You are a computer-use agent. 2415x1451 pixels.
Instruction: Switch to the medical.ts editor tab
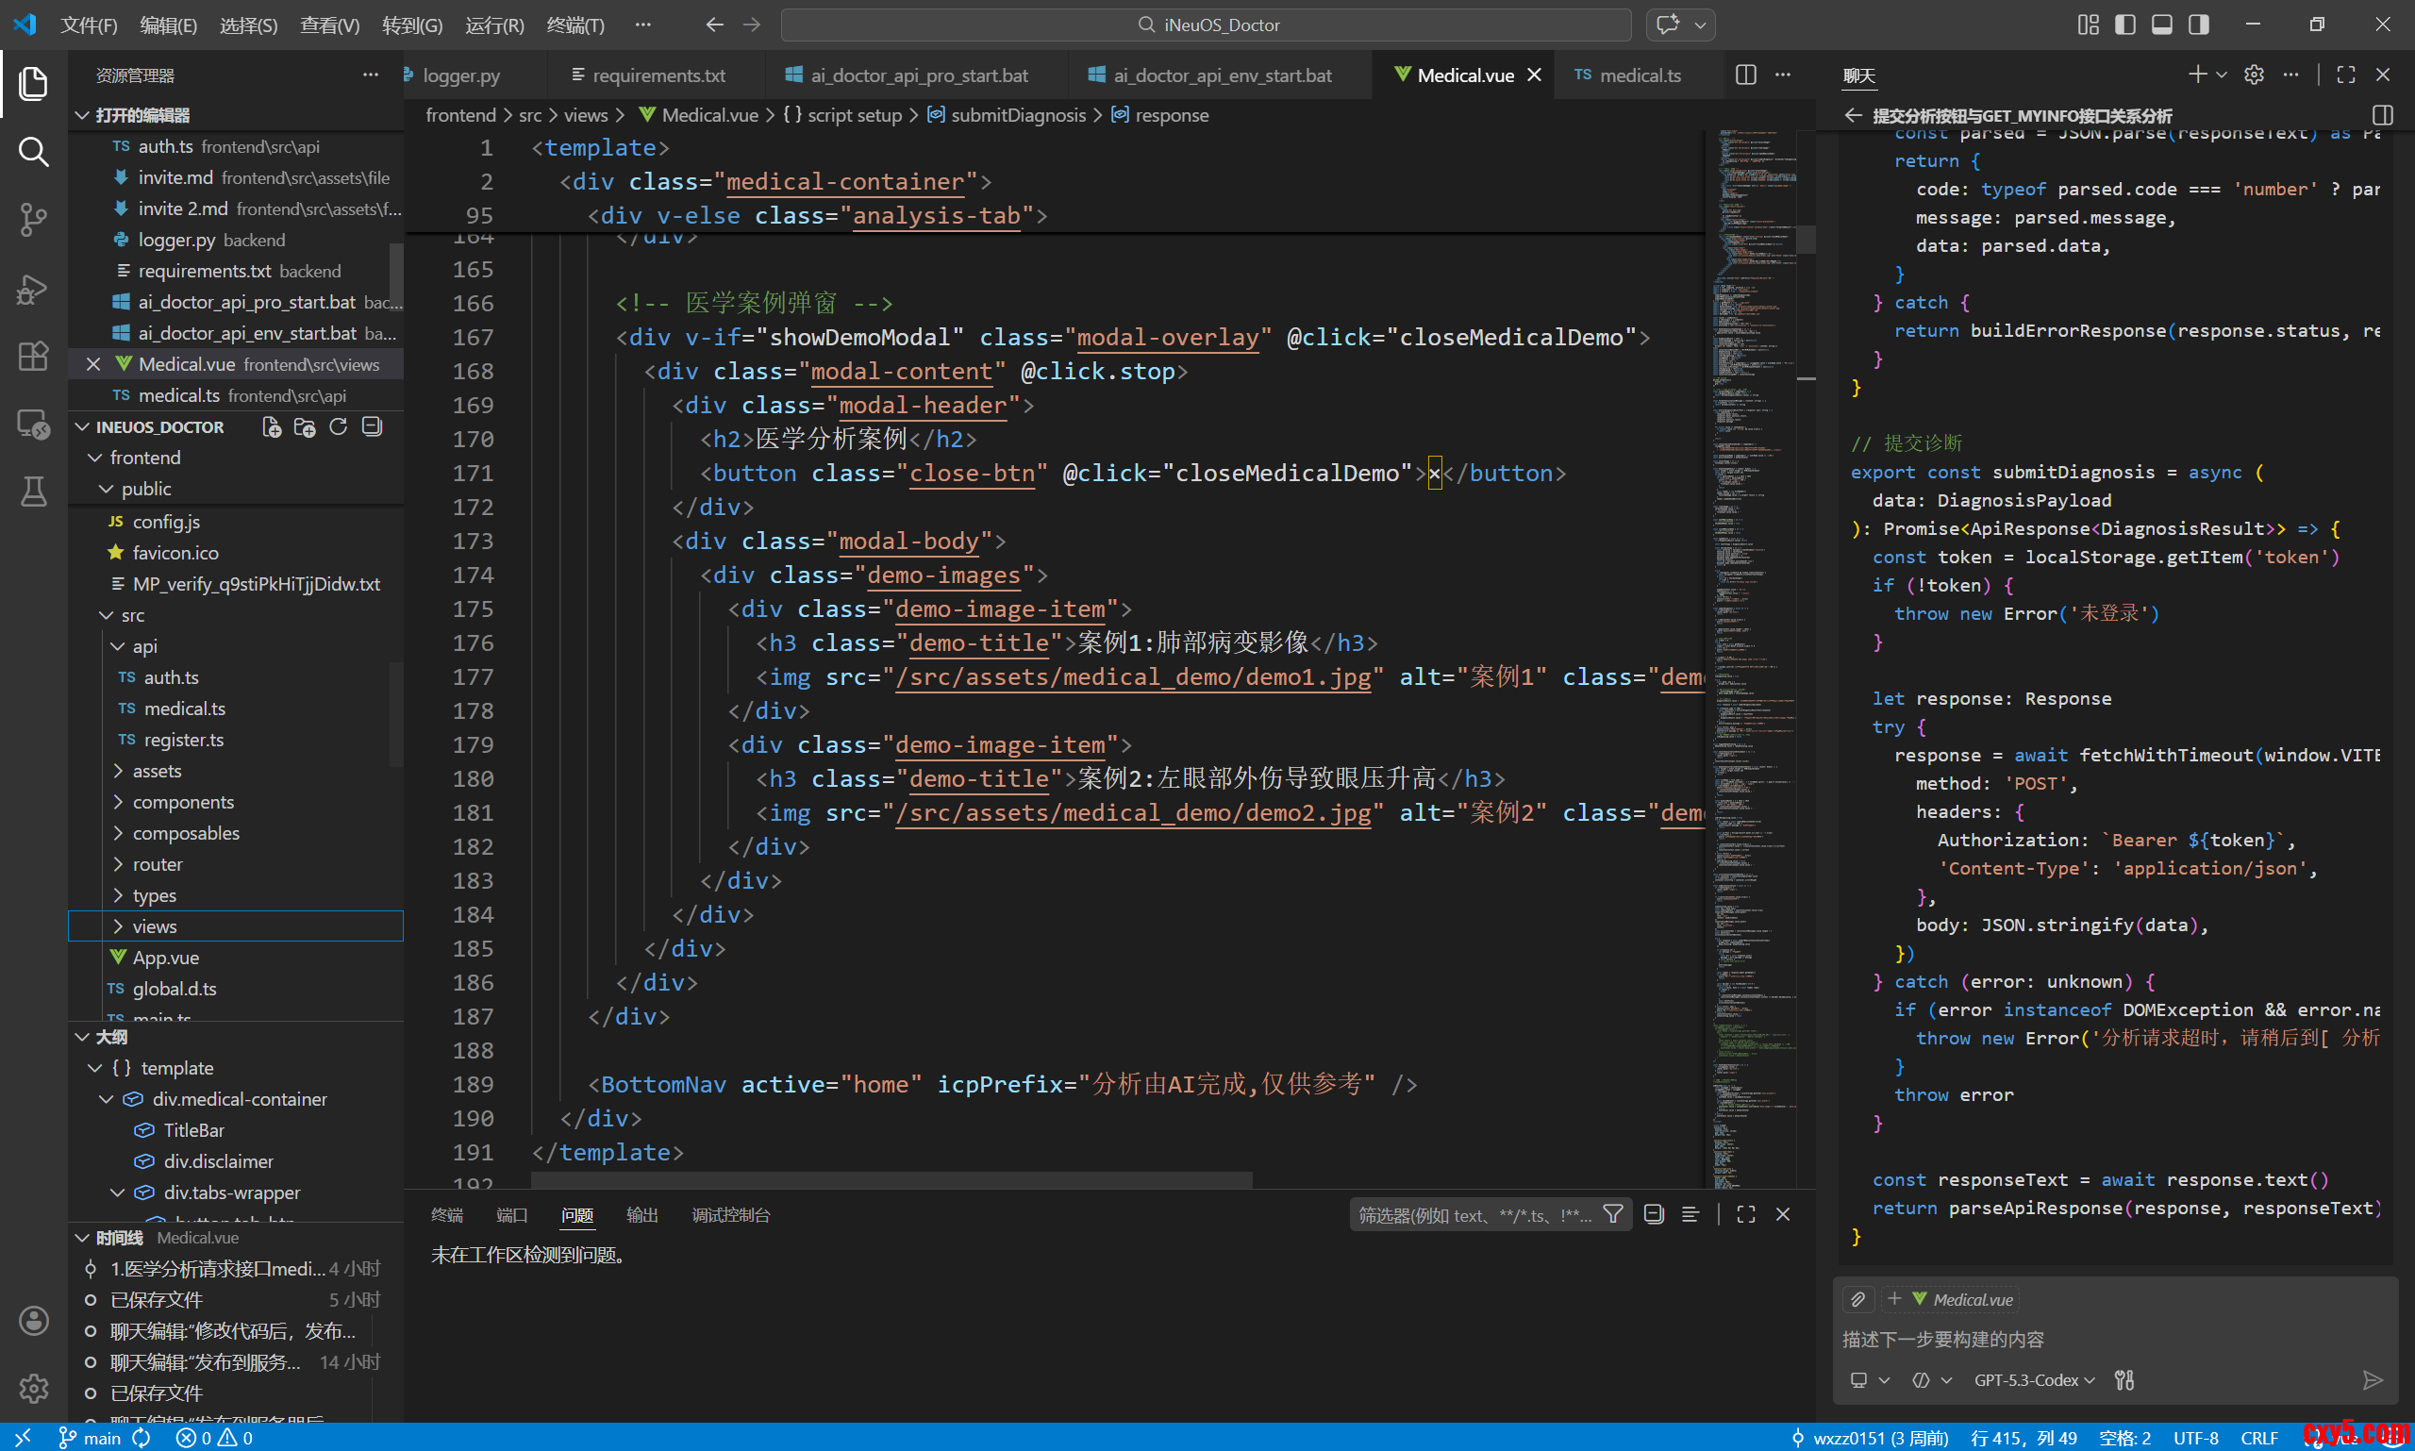[1640, 75]
